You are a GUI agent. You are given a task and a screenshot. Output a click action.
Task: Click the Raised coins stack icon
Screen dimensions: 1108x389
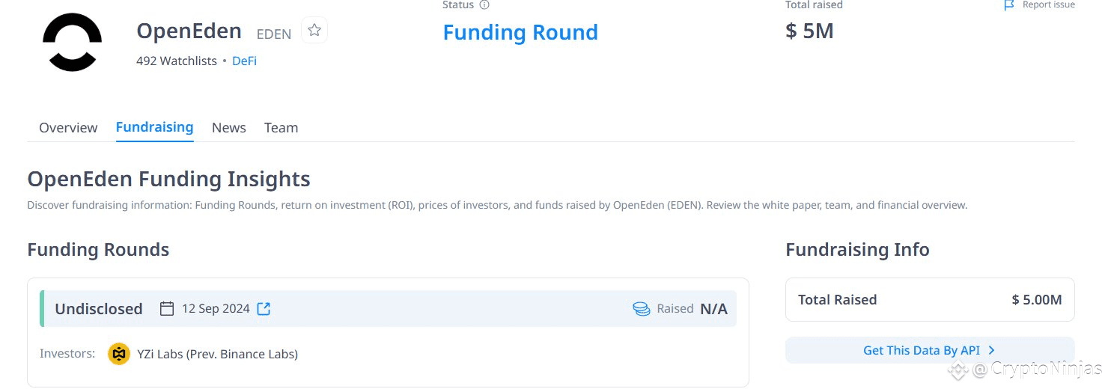[x=642, y=309]
